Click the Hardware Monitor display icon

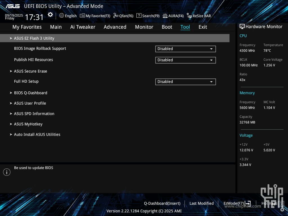[x=242, y=27]
